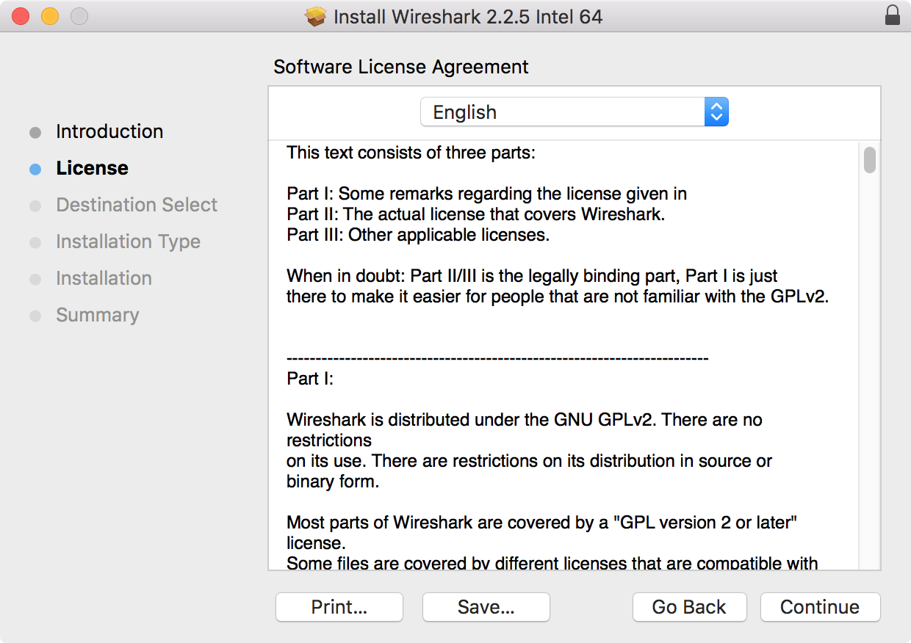This screenshot has height=643, width=911.
Task: Click 'Wireshark is distributed under the GNU GPLv2' line
Action: [525, 420]
